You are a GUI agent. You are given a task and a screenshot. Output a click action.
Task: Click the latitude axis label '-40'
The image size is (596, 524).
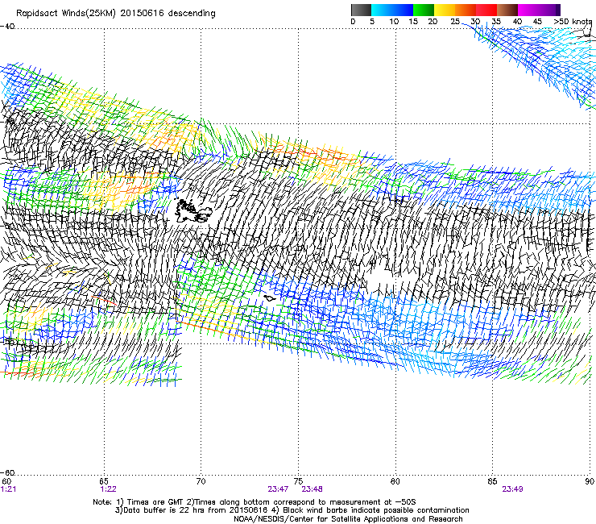(7, 27)
